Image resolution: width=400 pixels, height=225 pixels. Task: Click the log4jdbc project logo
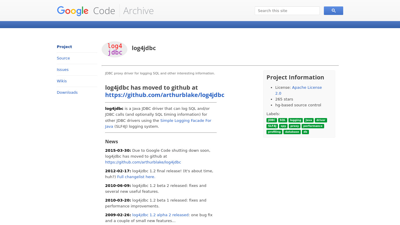tap(114, 49)
